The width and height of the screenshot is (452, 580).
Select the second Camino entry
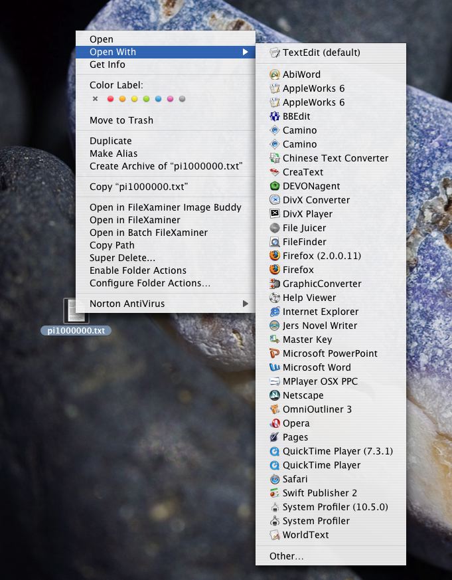331,144
